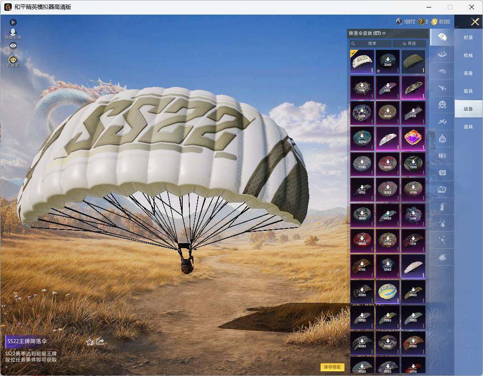This screenshot has height=376, width=483.
Task: Open the glider plane trail category icon
Action: tap(442, 122)
